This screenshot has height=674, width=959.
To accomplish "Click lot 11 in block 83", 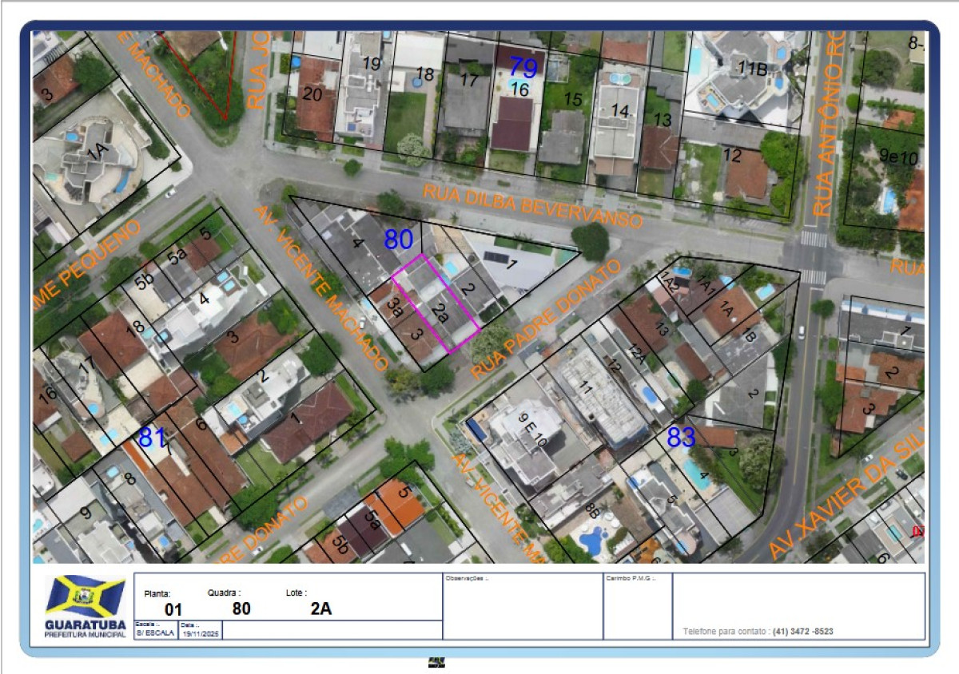I will tap(584, 388).
